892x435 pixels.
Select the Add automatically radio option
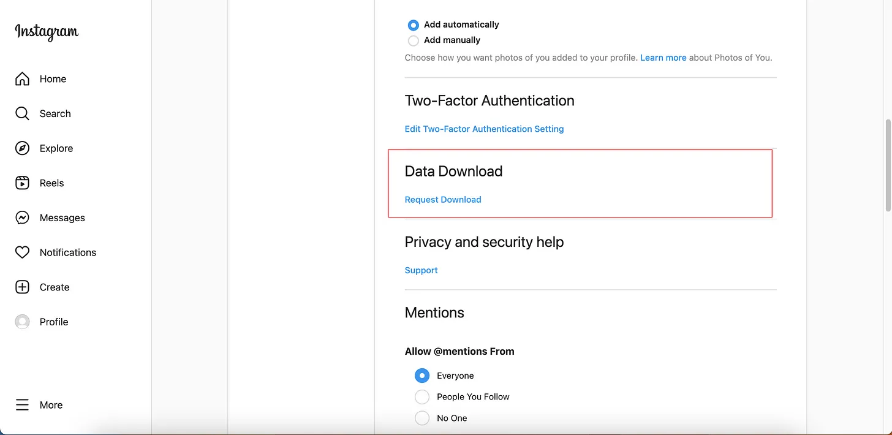point(414,25)
